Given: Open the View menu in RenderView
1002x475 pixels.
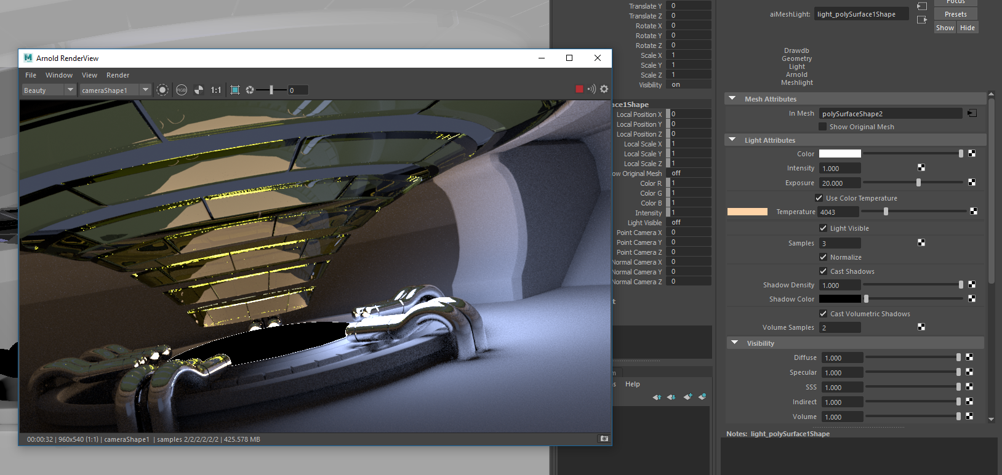Looking at the screenshot, I should pyautogui.click(x=89, y=75).
